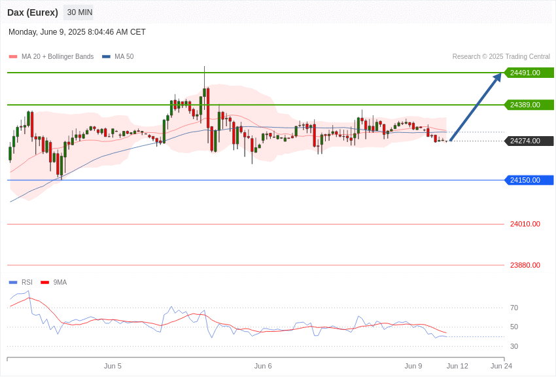
Task: Click the RSI level 70 axis label
Action: click(x=514, y=308)
